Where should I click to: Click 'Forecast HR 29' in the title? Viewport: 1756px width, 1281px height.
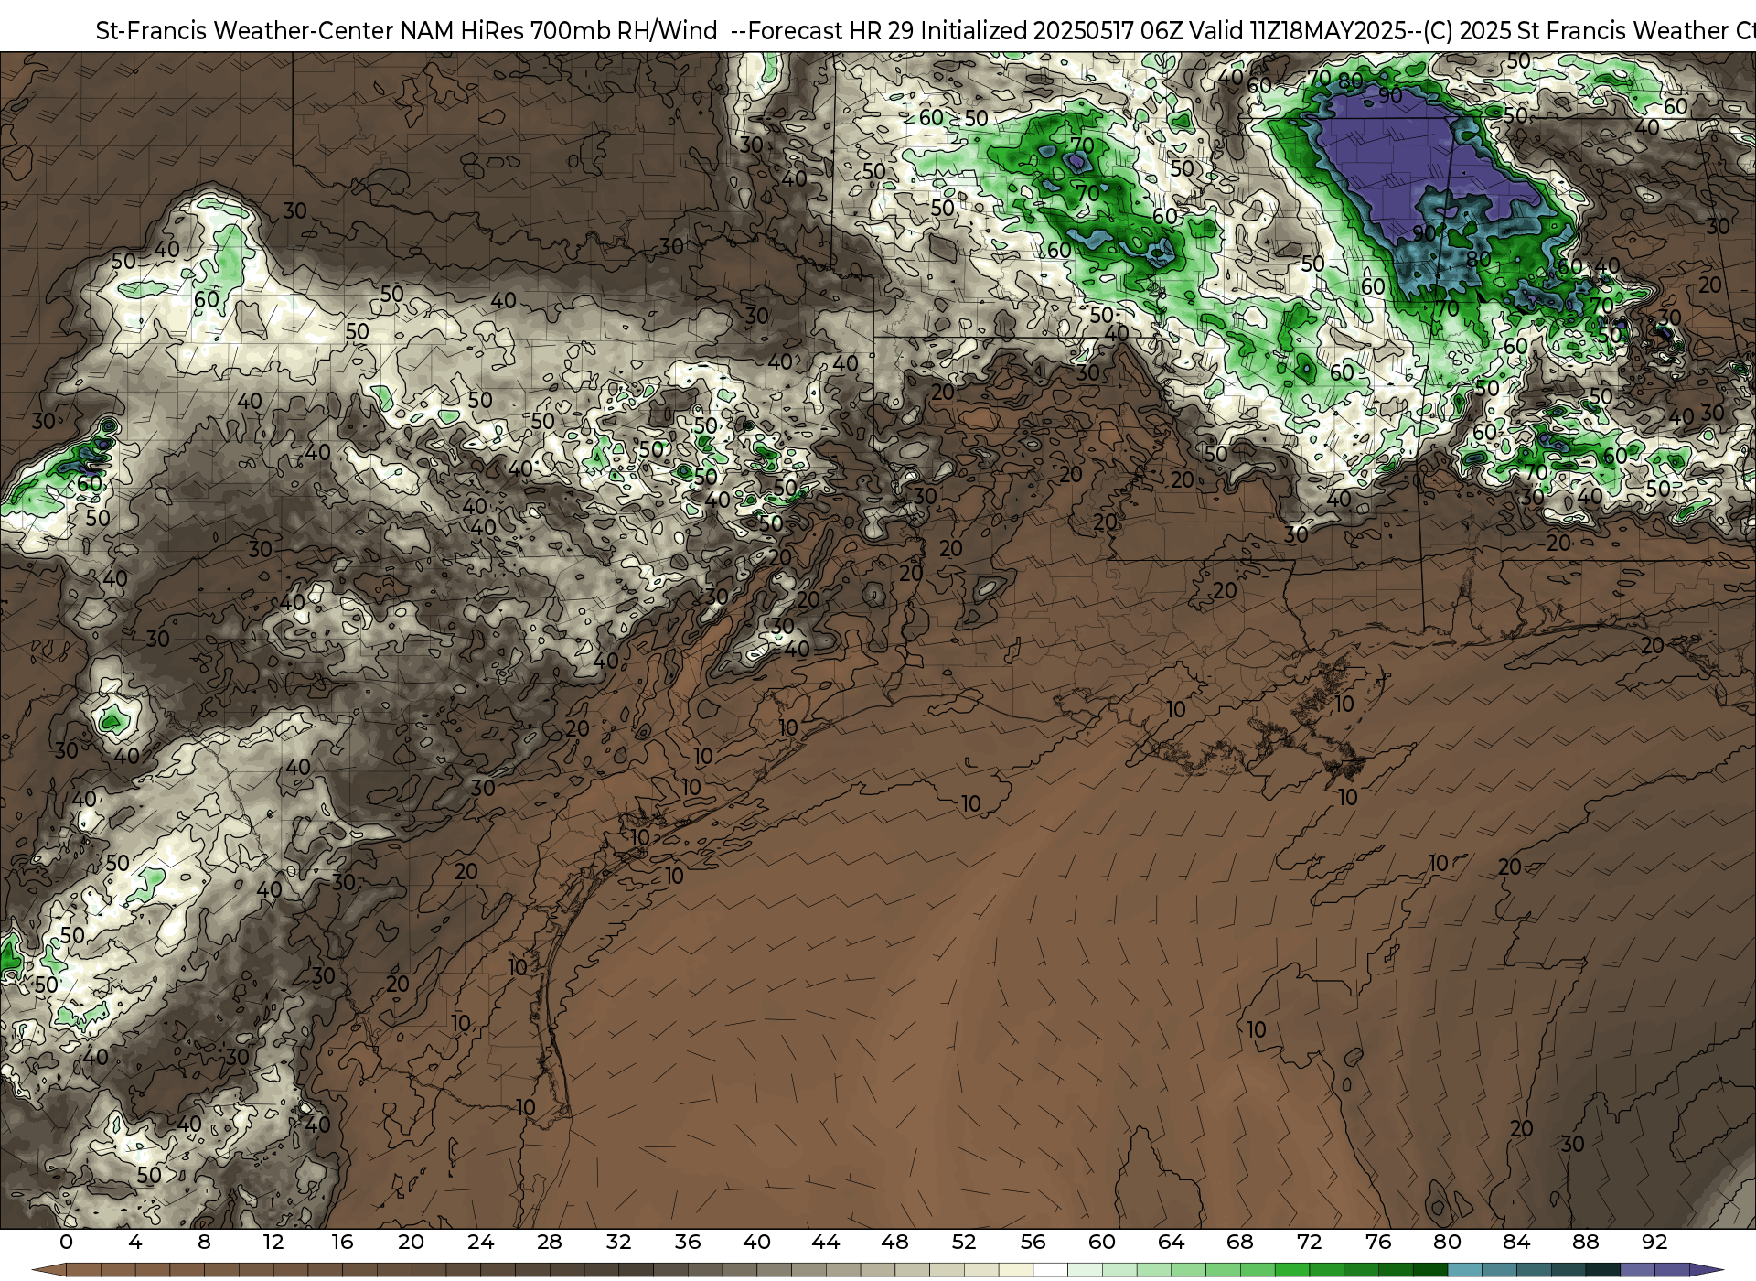click(x=831, y=31)
